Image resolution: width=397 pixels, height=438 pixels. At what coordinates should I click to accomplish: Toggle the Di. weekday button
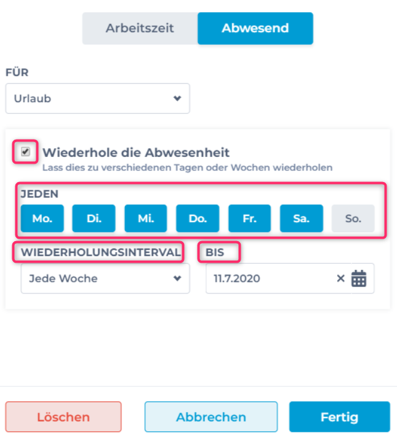point(94,218)
